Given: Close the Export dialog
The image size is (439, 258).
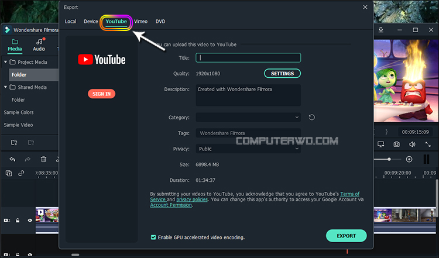Looking at the screenshot, I should pos(365,7).
